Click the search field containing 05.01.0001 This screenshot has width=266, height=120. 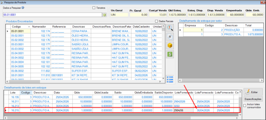pos(52,15)
